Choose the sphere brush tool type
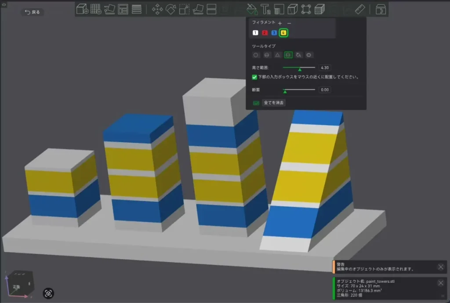The height and width of the screenshot is (303, 450). click(267, 55)
